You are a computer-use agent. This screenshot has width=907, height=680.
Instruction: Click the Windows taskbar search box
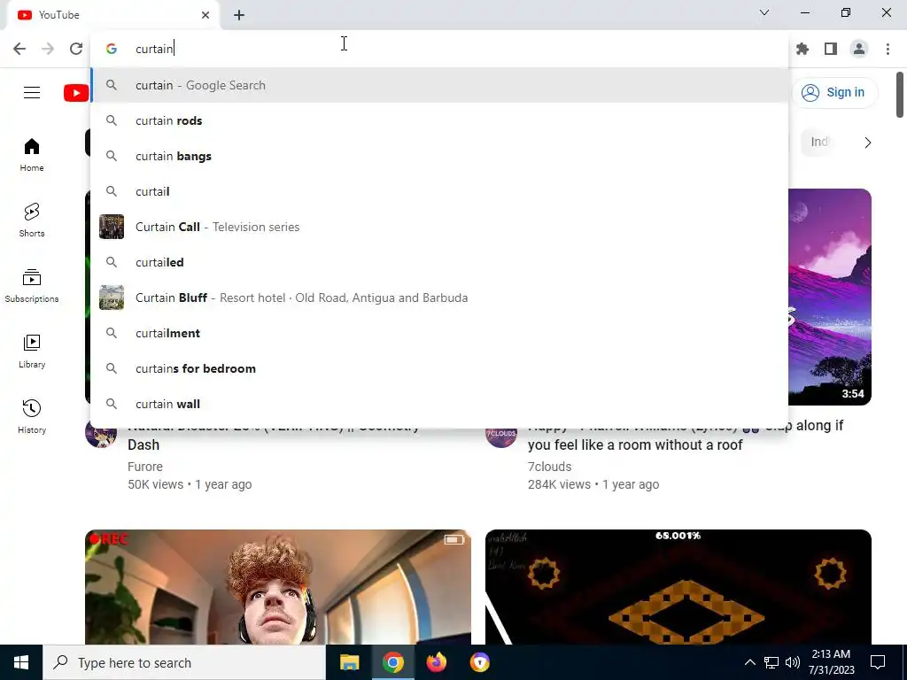coord(184,662)
